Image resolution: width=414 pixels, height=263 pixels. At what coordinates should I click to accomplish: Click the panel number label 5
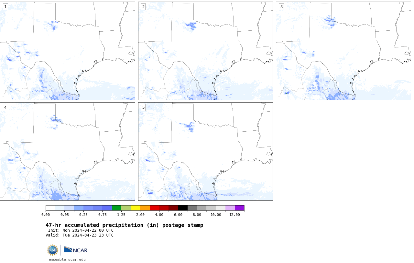click(143, 107)
